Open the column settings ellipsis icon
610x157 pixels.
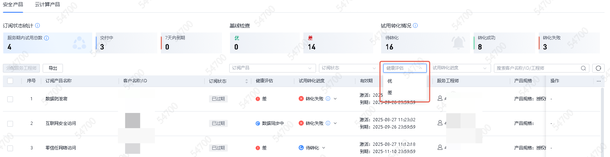599,81
